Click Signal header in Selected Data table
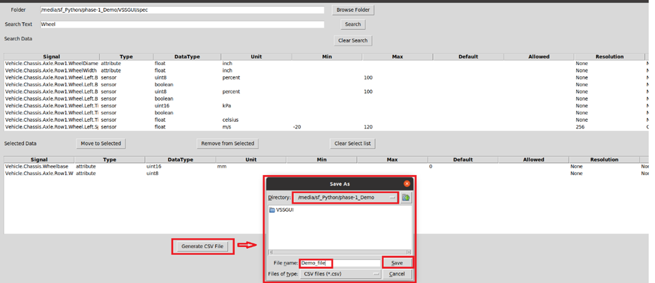655x283 pixels. pos(39,159)
